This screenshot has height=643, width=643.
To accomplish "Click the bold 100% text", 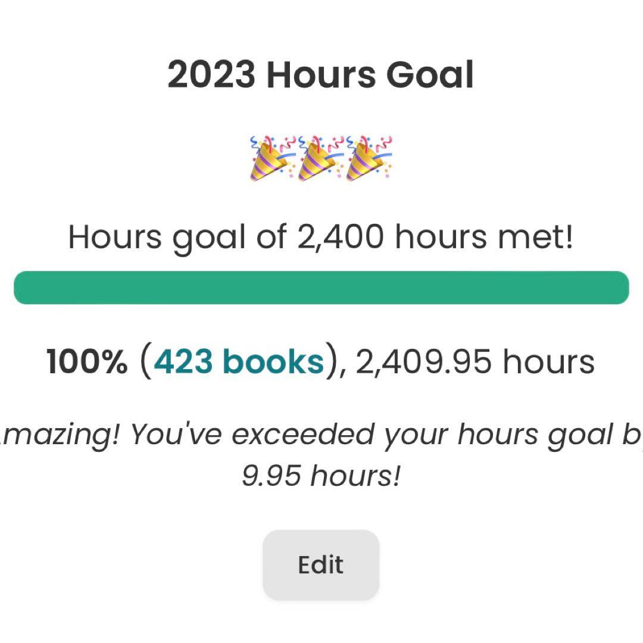I will (x=87, y=361).
